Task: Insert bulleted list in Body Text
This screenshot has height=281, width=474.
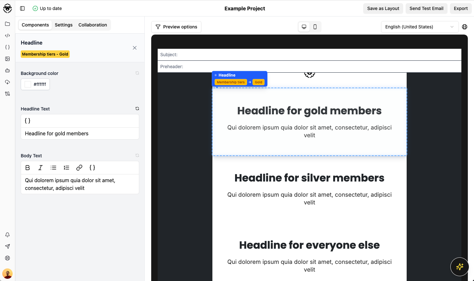Action: coord(53,168)
